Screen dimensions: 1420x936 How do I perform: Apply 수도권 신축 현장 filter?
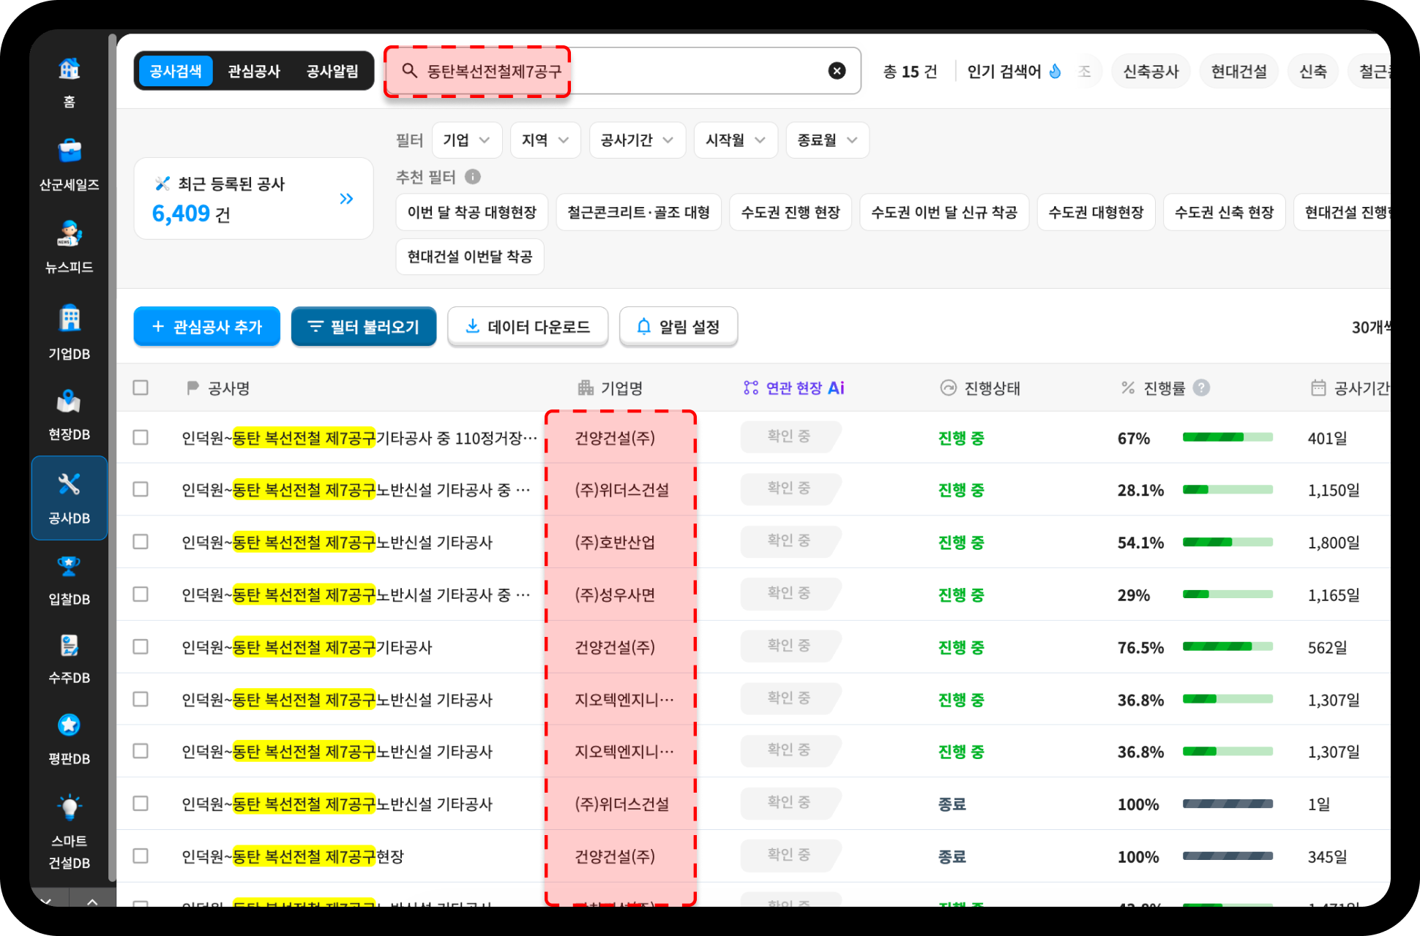click(x=1225, y=212)
